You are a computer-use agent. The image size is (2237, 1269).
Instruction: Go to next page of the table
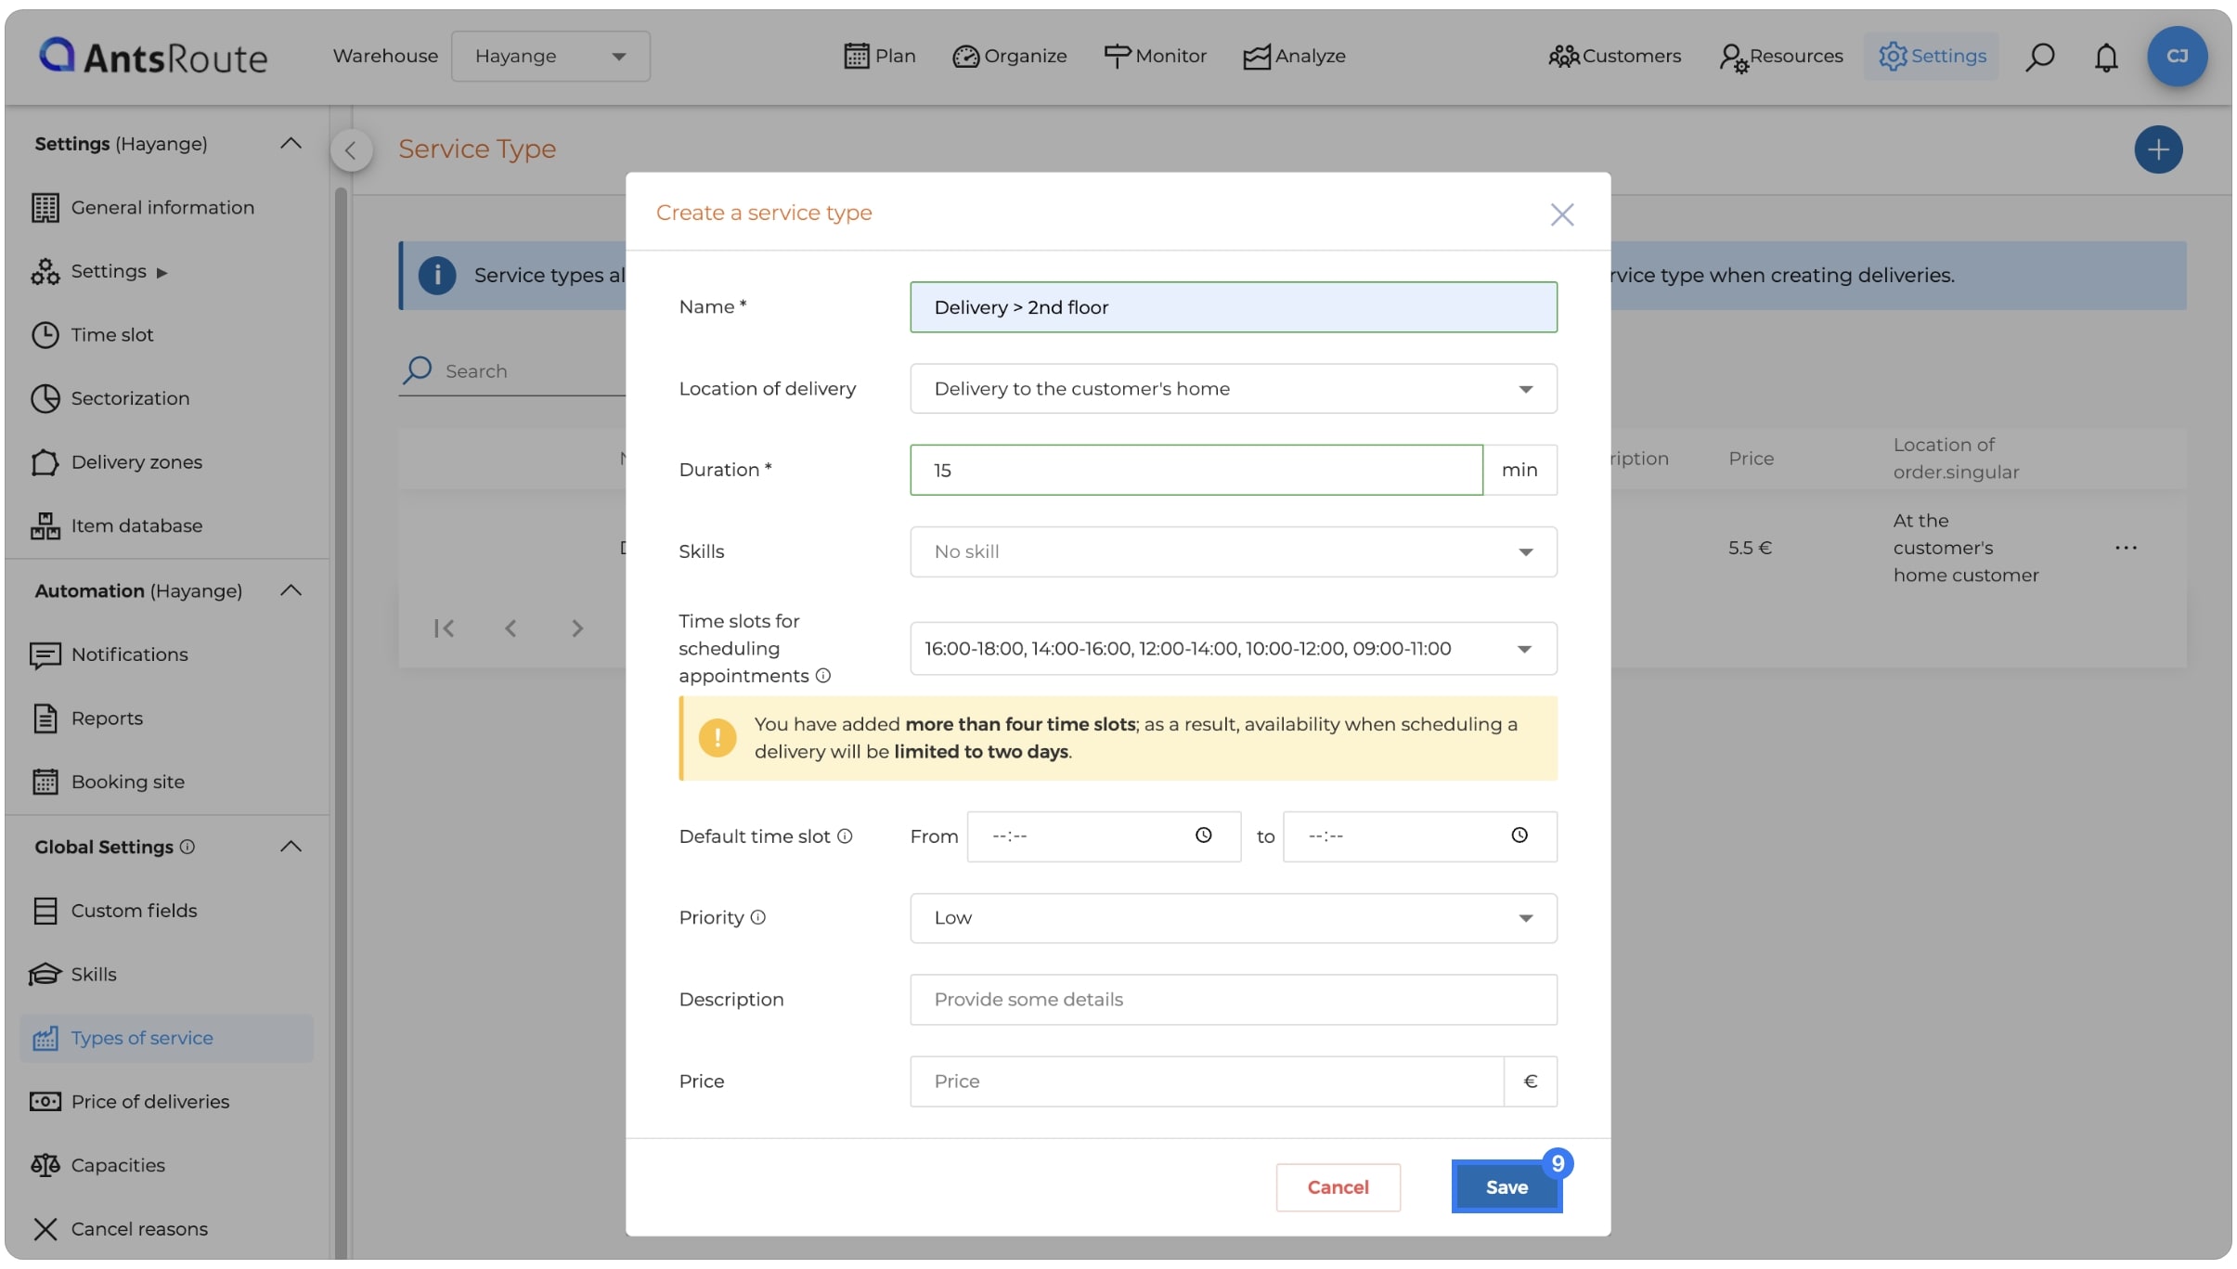577,628
